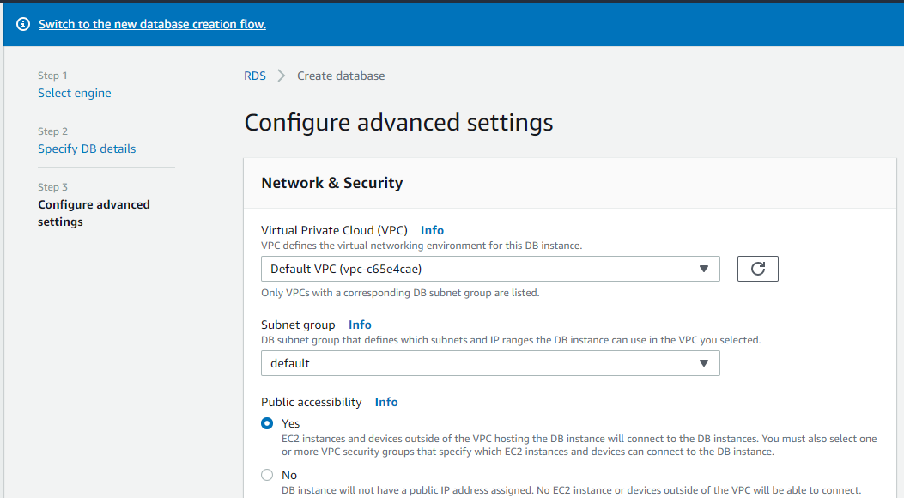Click the RDS breadcrumb link
This screenshot has height=498, width=904.
click(255, 76)
